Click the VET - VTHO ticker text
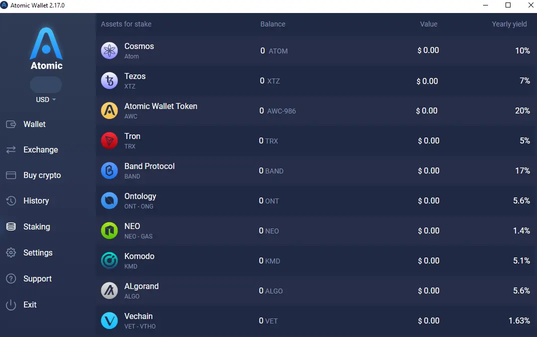 tap(140, 326)
